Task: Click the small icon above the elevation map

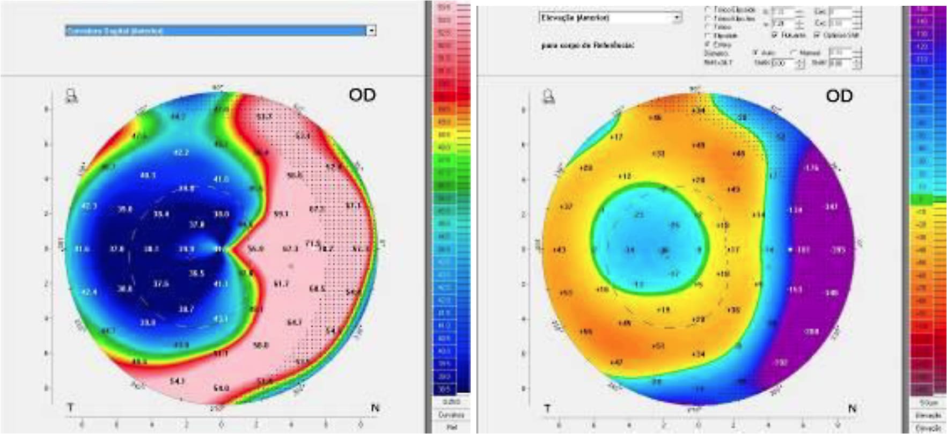Action: [548, 96]
